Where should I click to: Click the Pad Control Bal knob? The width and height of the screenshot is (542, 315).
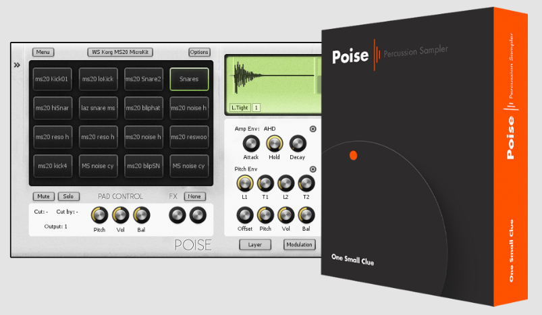coord(141,215)
